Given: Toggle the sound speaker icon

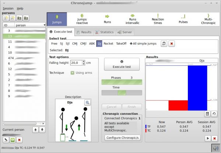Looking at the screenshot, I should coord(215,148).
